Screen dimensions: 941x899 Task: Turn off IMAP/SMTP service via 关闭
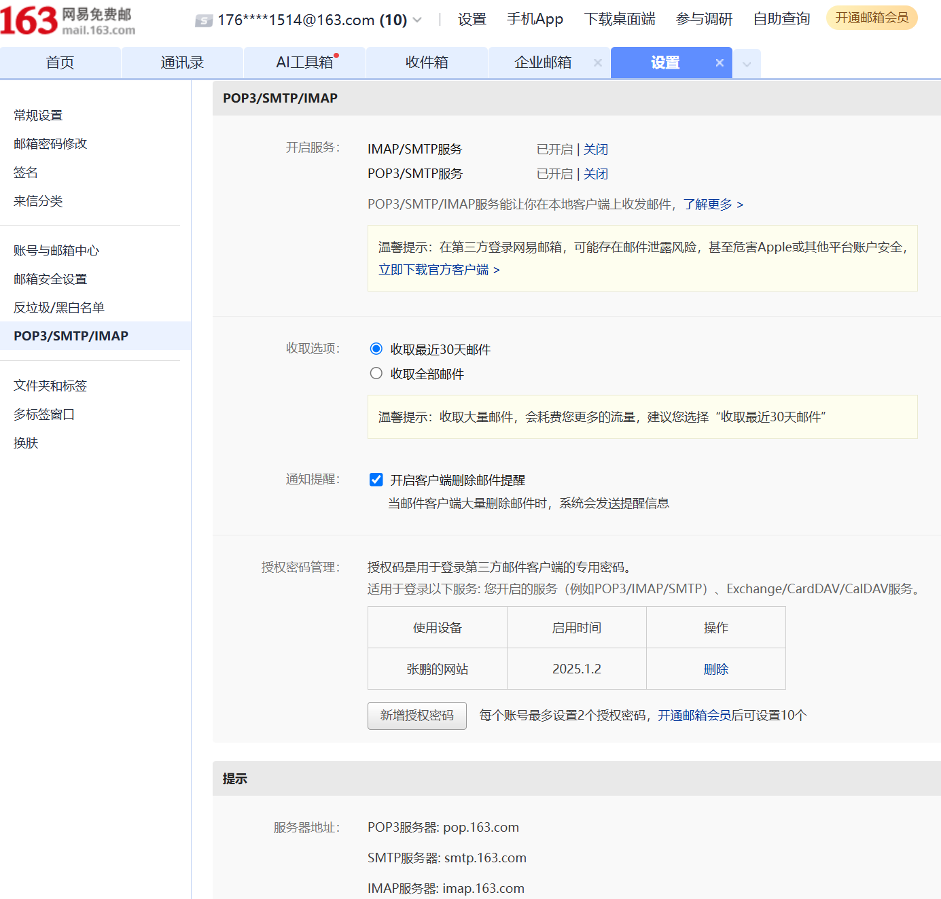tap(596, 149)
